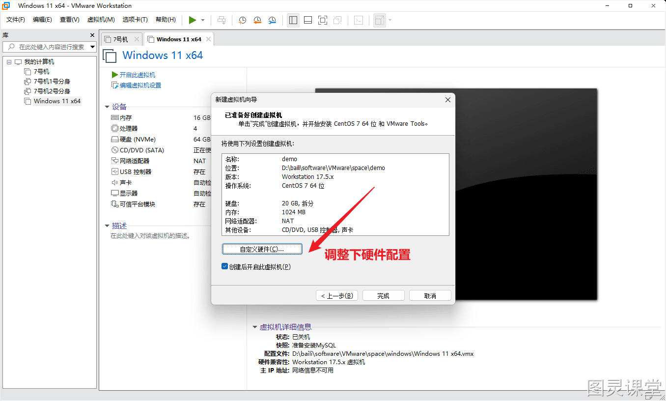Click the 处理器 processor device icon
666x401 pixels.
click(x=115, y=129)
